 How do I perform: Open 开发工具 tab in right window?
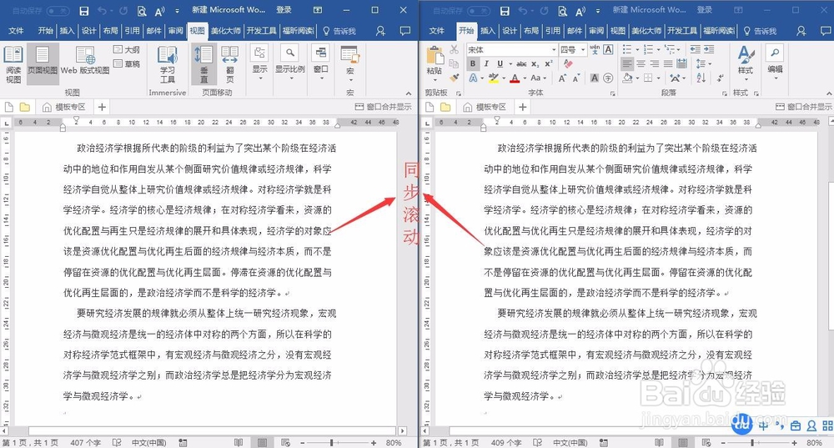[682, 31]
